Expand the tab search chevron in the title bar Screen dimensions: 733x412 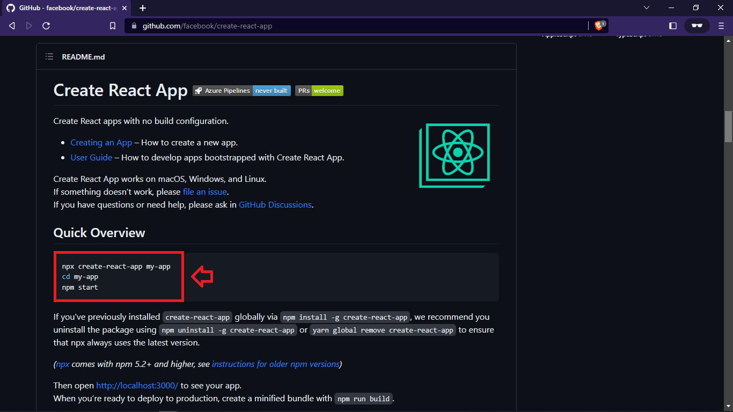(x=647, y=8)
